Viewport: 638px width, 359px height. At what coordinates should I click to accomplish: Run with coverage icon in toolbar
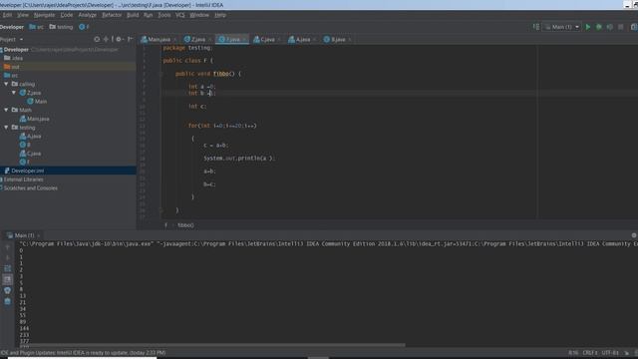tap(609, 27)
